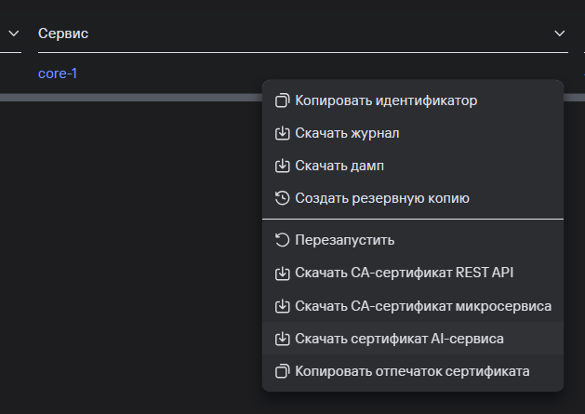Screen dimensions: 585x414
Task: Click the copy icon beside Копировать идентификатор
Action: [282, 100]
